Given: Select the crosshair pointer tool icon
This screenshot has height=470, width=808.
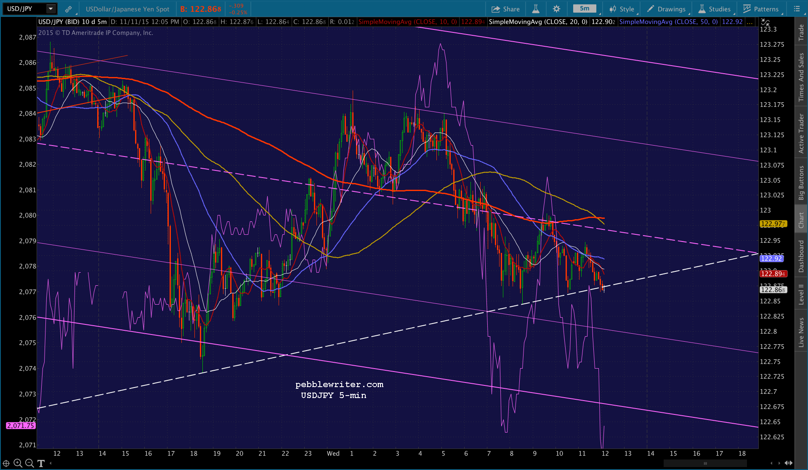Looking at the screenshot, I should pyautogui.click(x=6, y=463).
